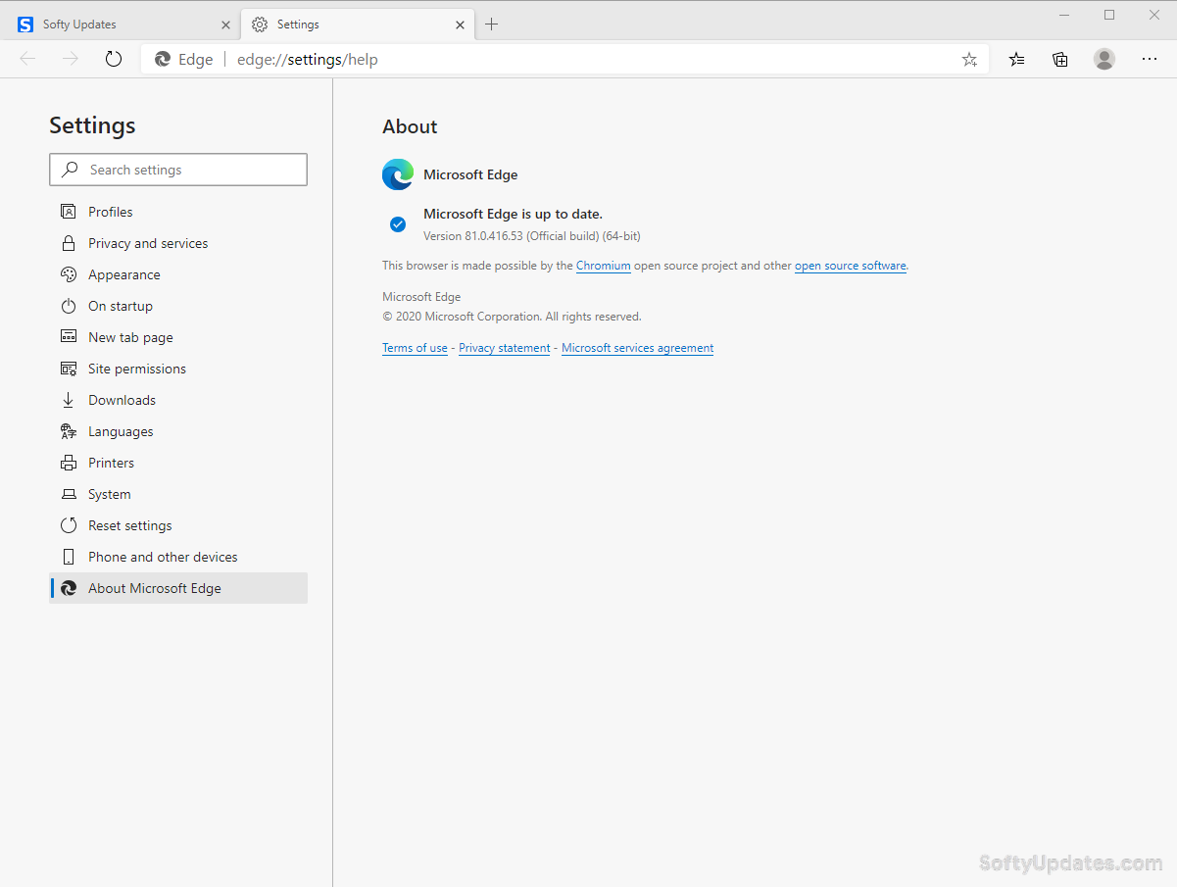Refresh the page with reload icon

tap(114, 59)
